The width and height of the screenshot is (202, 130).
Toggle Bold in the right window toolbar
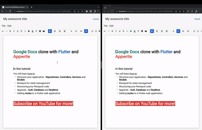click(x=112, y=31)
